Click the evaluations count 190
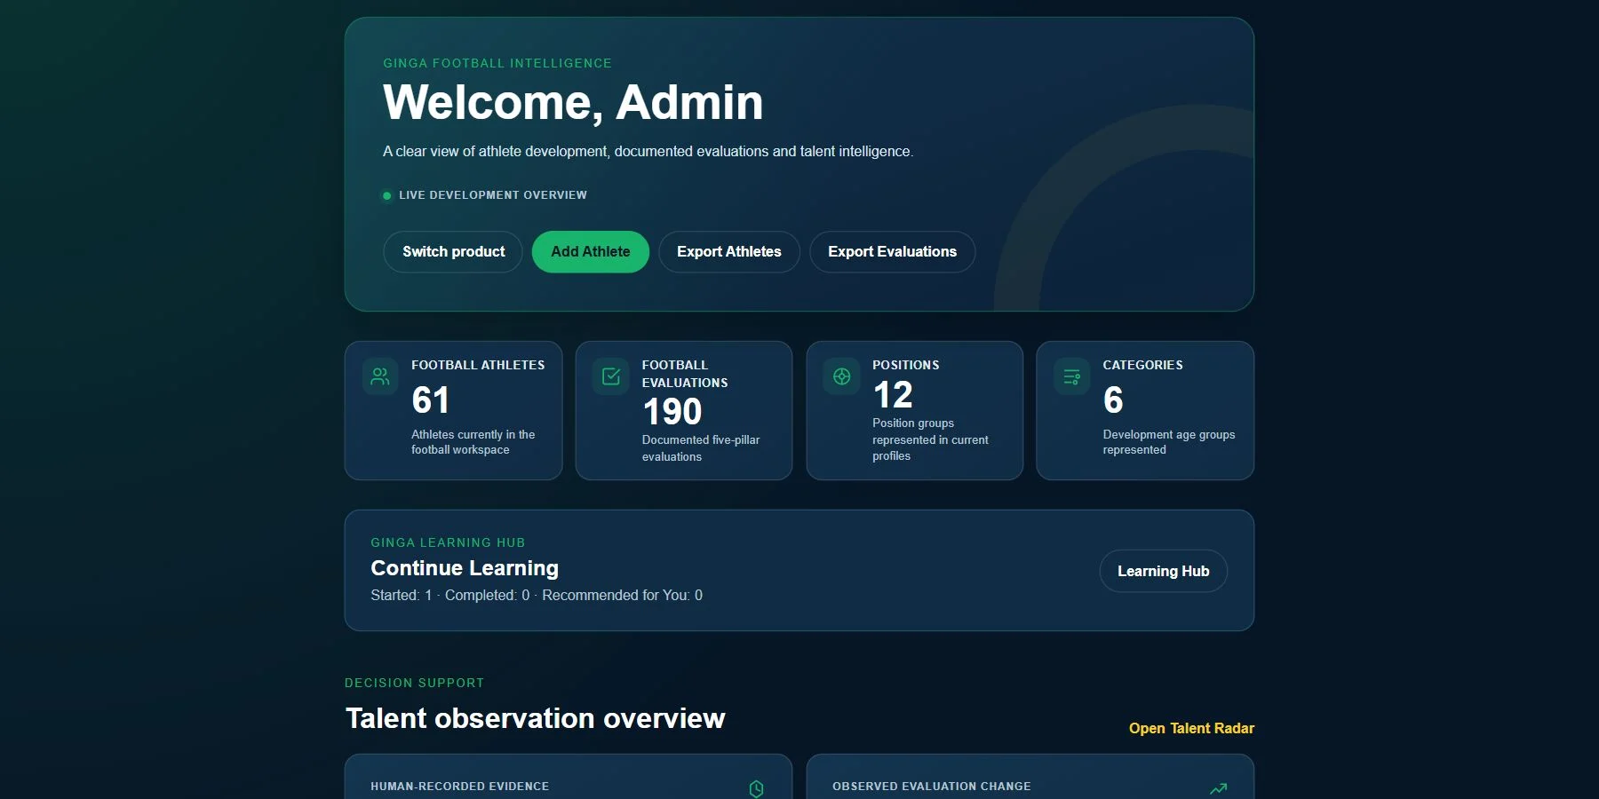1599x799 pixels. [x=672, y=412]
